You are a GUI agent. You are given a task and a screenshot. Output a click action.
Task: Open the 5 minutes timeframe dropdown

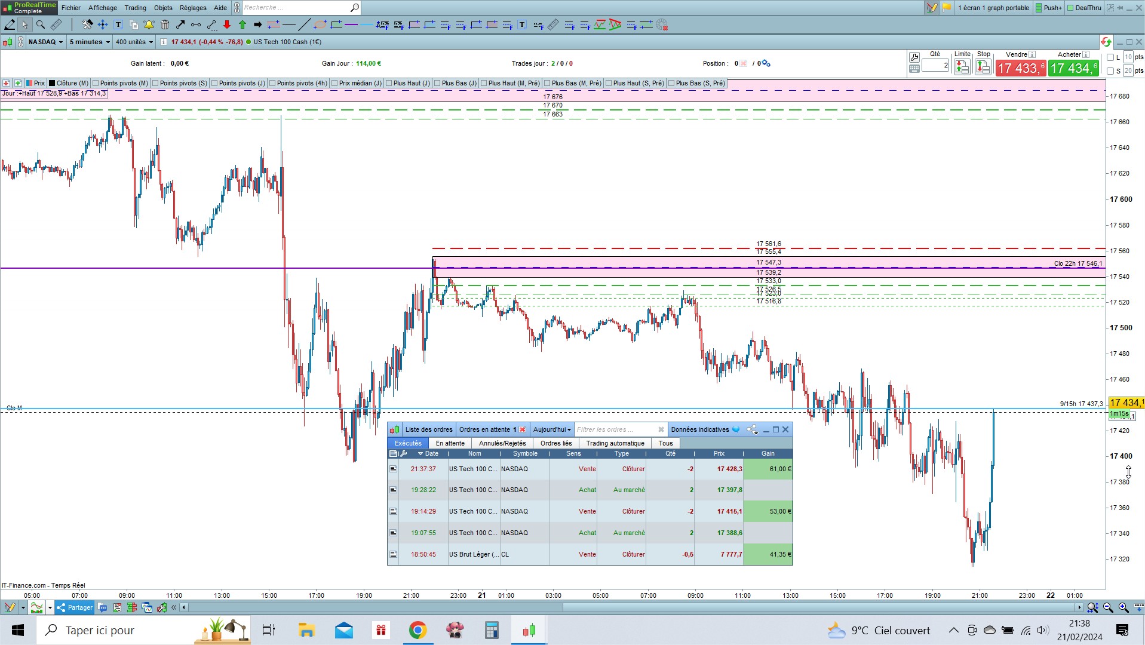[90, 42]
